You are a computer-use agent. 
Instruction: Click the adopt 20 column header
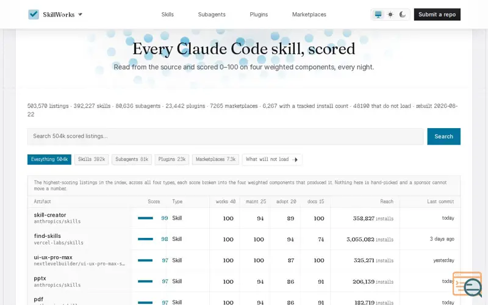click(286, 202)
